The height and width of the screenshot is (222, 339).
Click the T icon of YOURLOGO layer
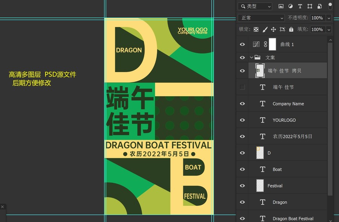[263, 120]
